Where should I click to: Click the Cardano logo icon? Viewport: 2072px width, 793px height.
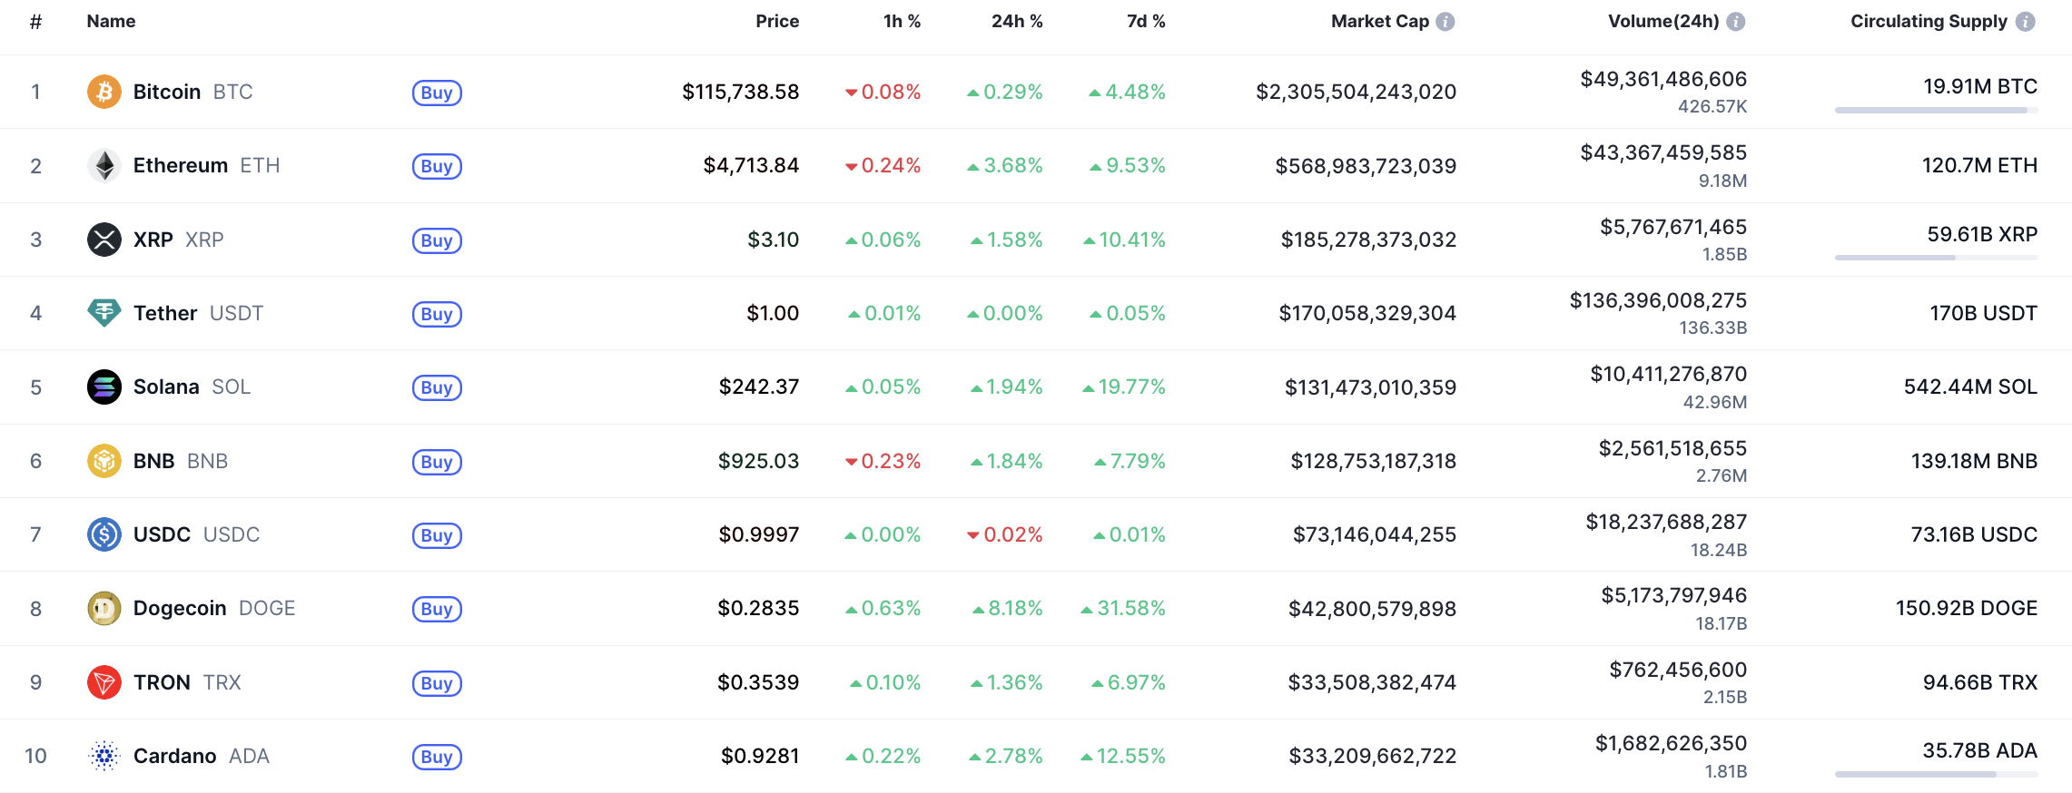[104, 756]
